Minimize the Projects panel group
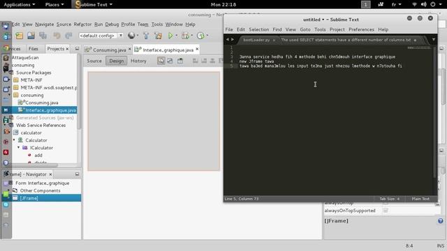447x251 pixels. pyautogui.click(x=77, y=49)
